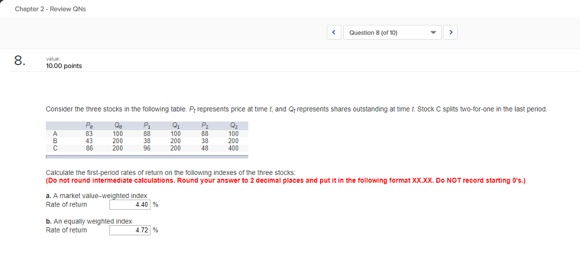Image resolution: width=580 pixels, height=254 pixels.
Task: Click the P0 column header in table
Action: [x=89, y=126]
